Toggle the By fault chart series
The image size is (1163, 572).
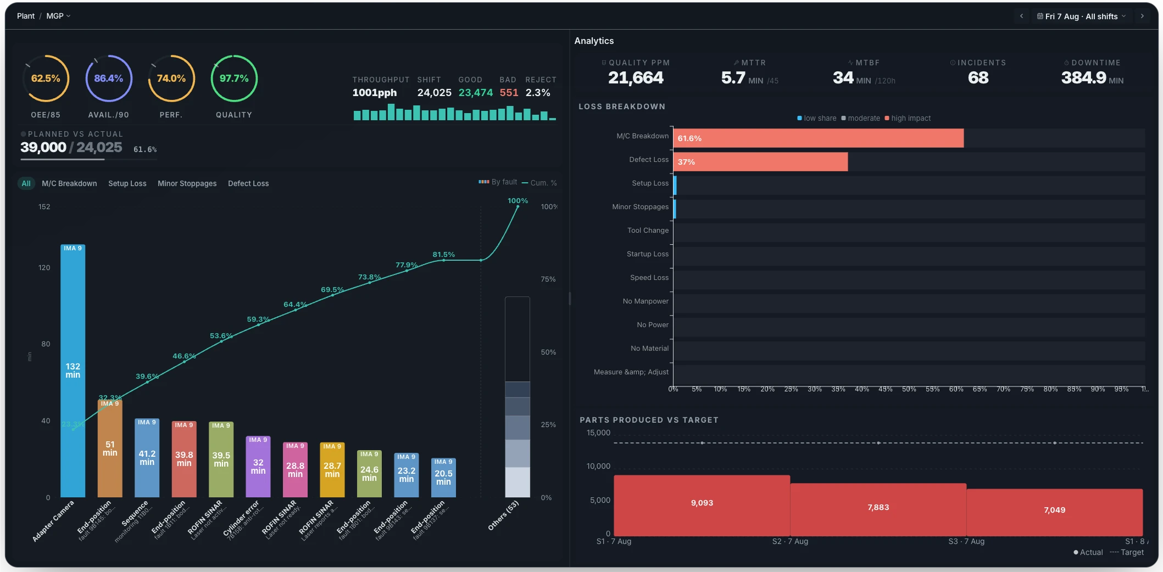tap(498, 182)
